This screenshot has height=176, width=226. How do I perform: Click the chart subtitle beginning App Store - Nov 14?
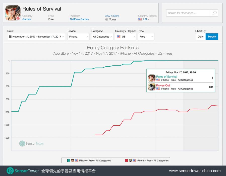click(113, 54)
